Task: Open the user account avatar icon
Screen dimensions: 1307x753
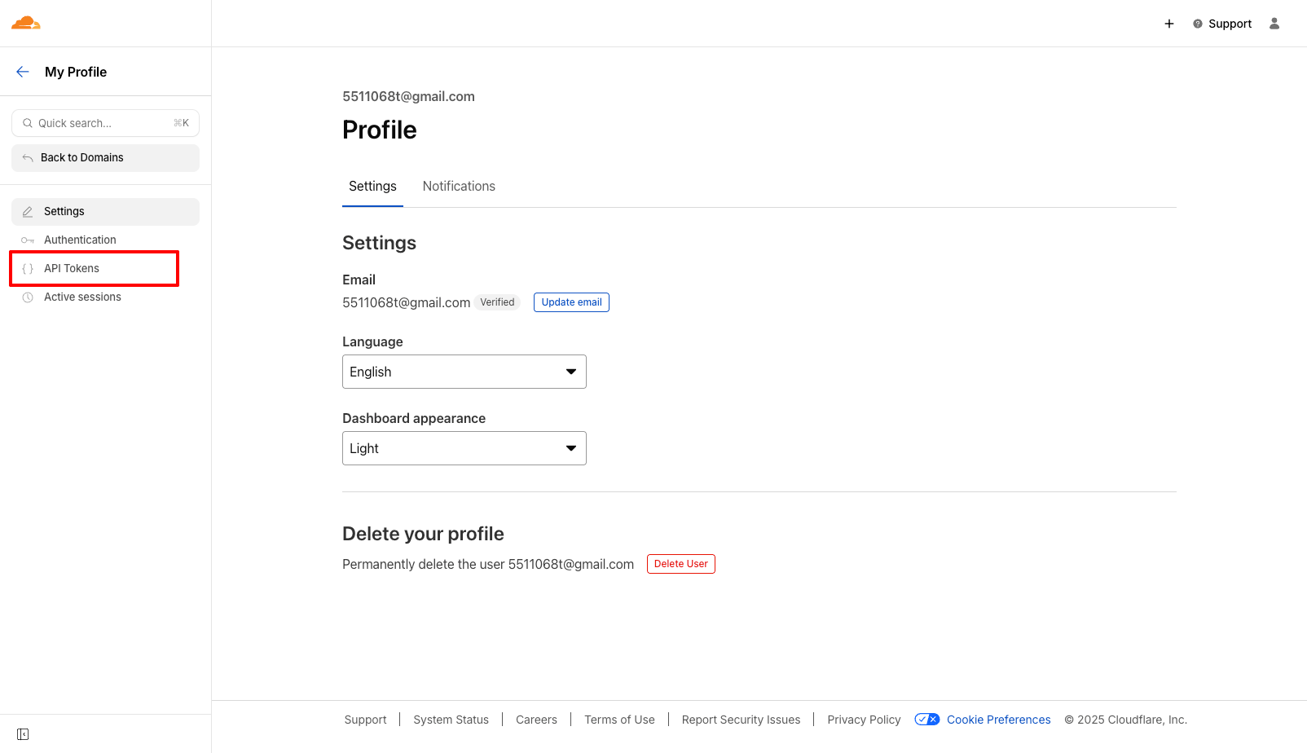Action: tap(1274, 24)
